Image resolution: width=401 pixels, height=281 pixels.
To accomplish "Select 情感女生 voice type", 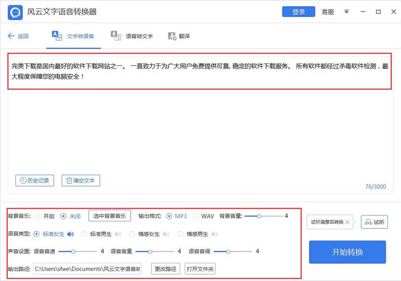I will pyautogui.click(x=132, y=234).
